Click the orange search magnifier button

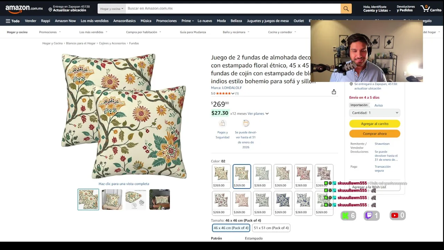(346, 8)
